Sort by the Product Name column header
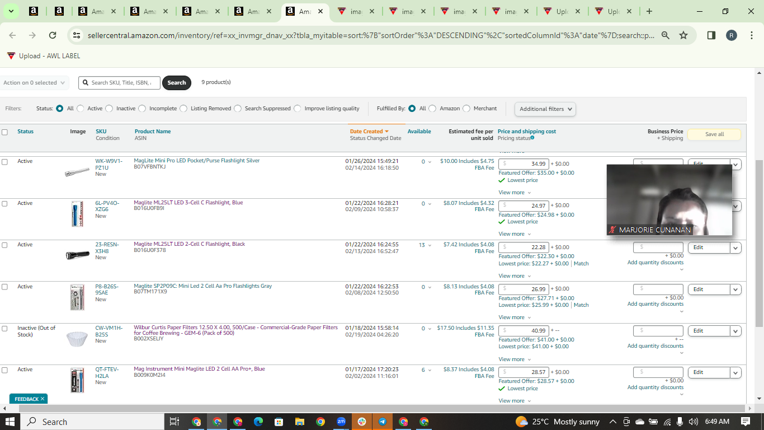This screenshot has width=764, height=430. (153, 132)
